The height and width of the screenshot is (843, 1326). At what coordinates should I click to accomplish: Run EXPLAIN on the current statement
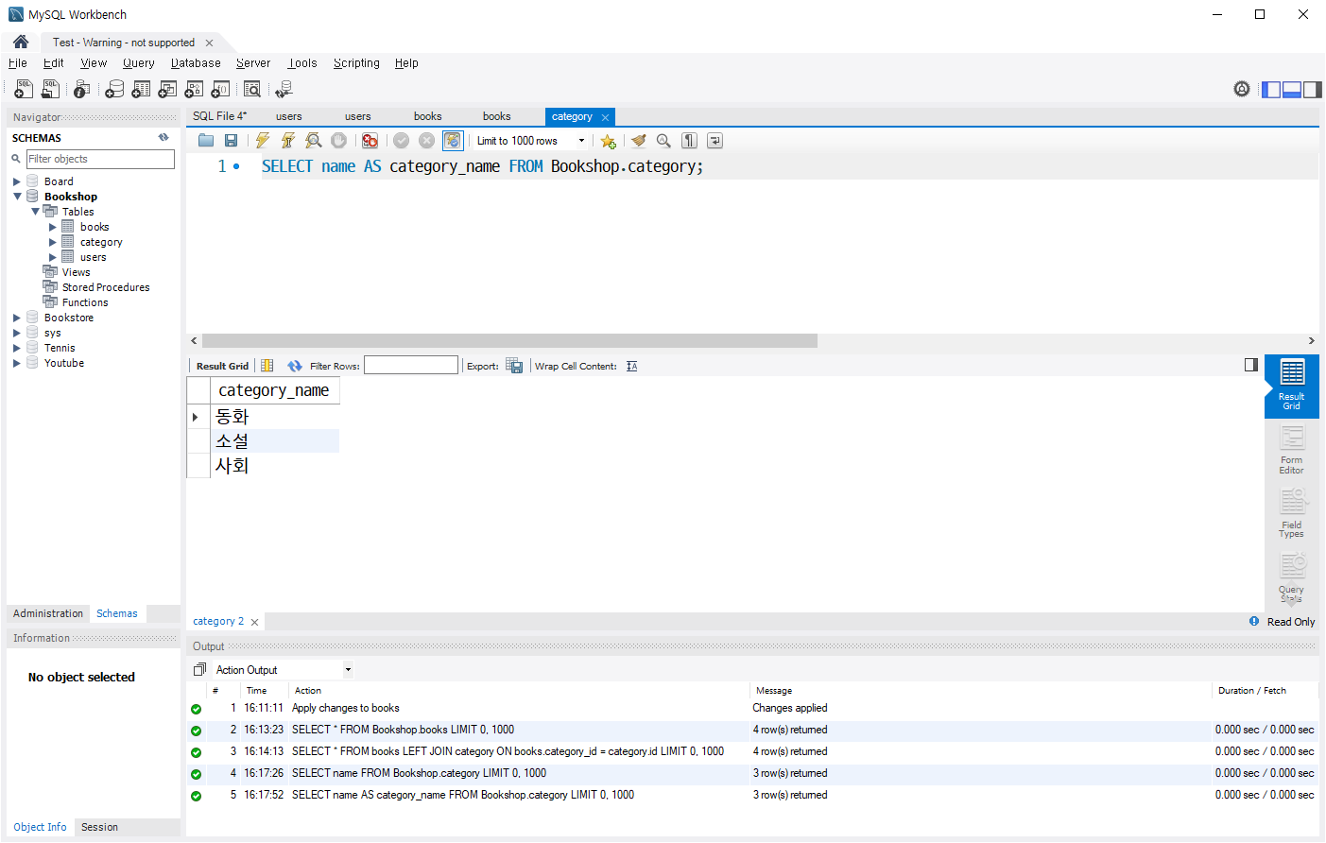pyautogui.click(x=314, y=141)
